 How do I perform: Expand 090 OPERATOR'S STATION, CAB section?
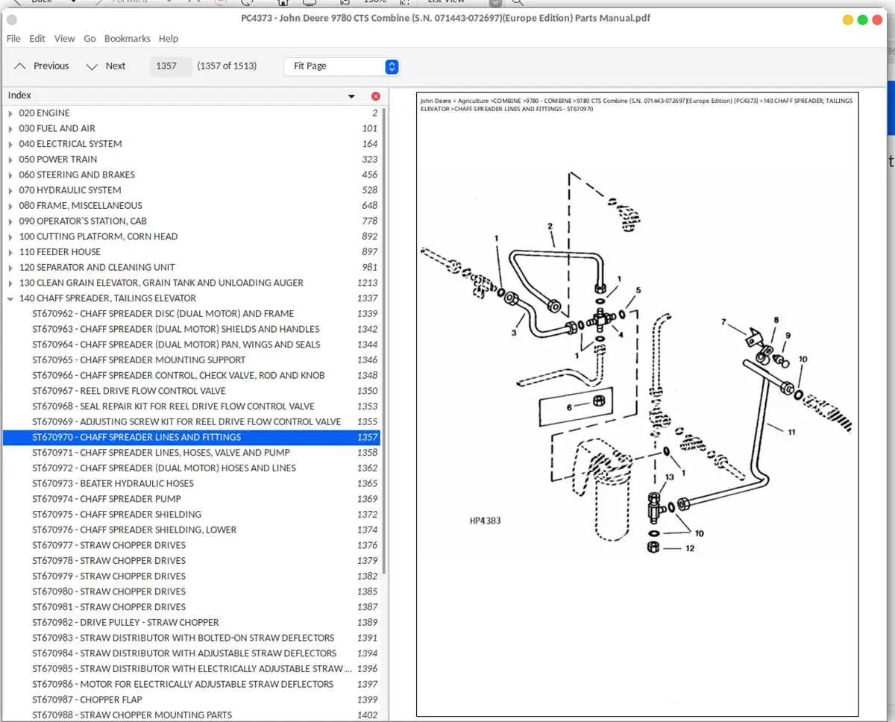[10, 221]
